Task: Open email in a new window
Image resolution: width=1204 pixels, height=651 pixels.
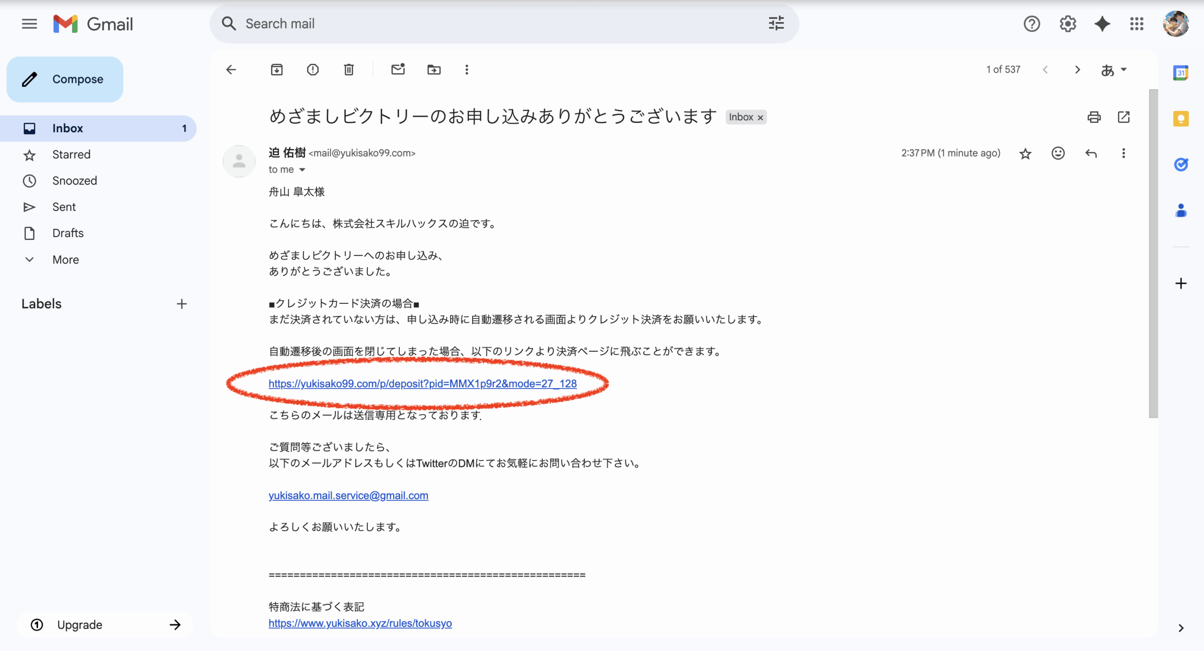Action: [x=1124, y=117]
